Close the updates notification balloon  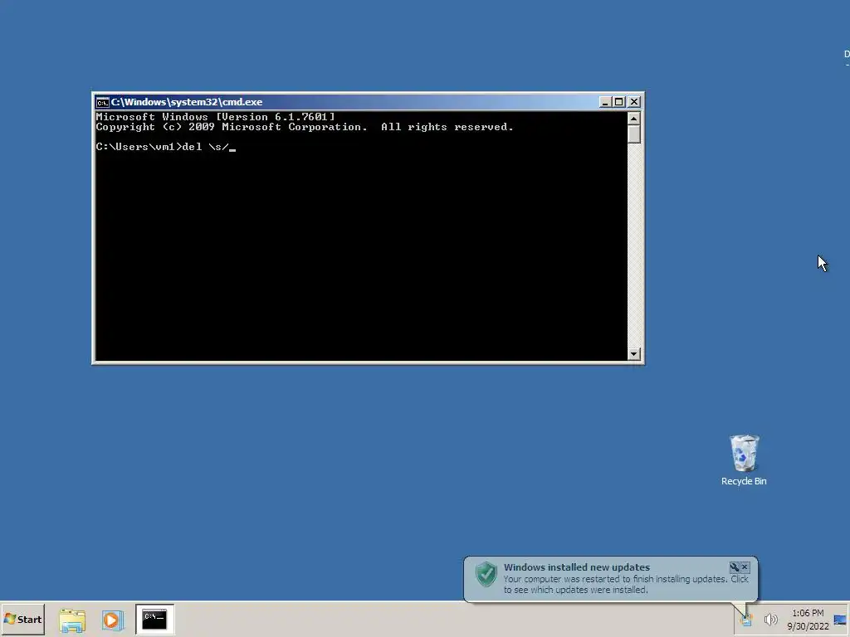(745, 566)
